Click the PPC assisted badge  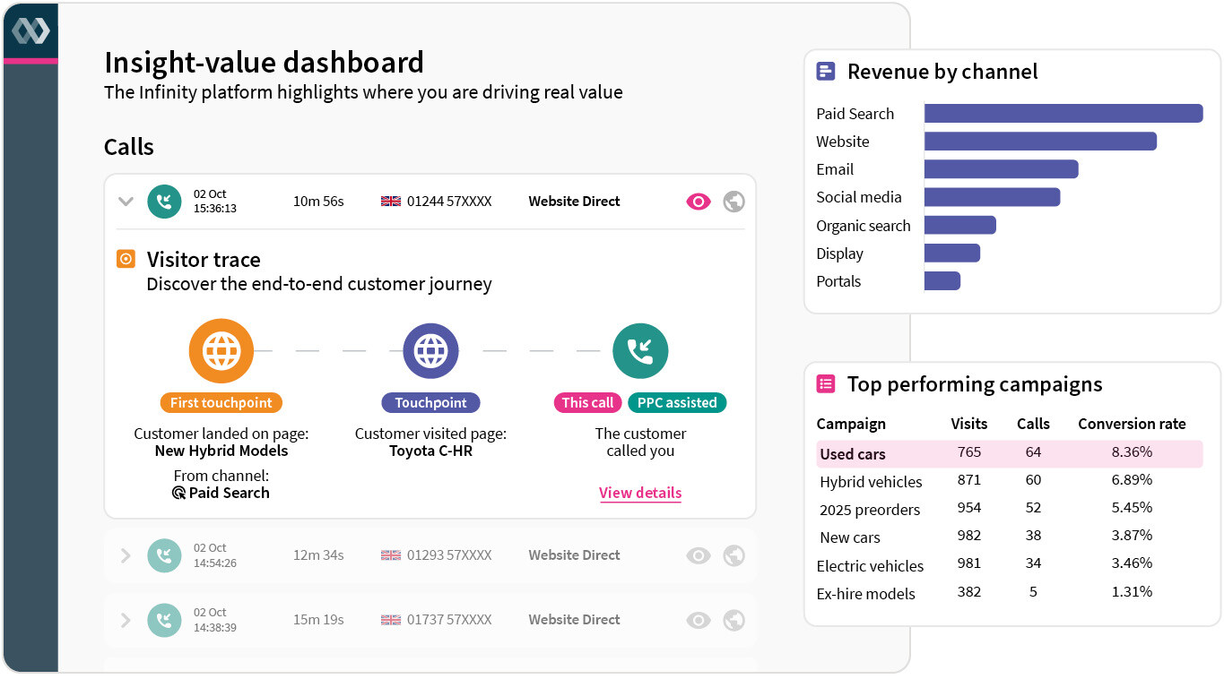677,403
